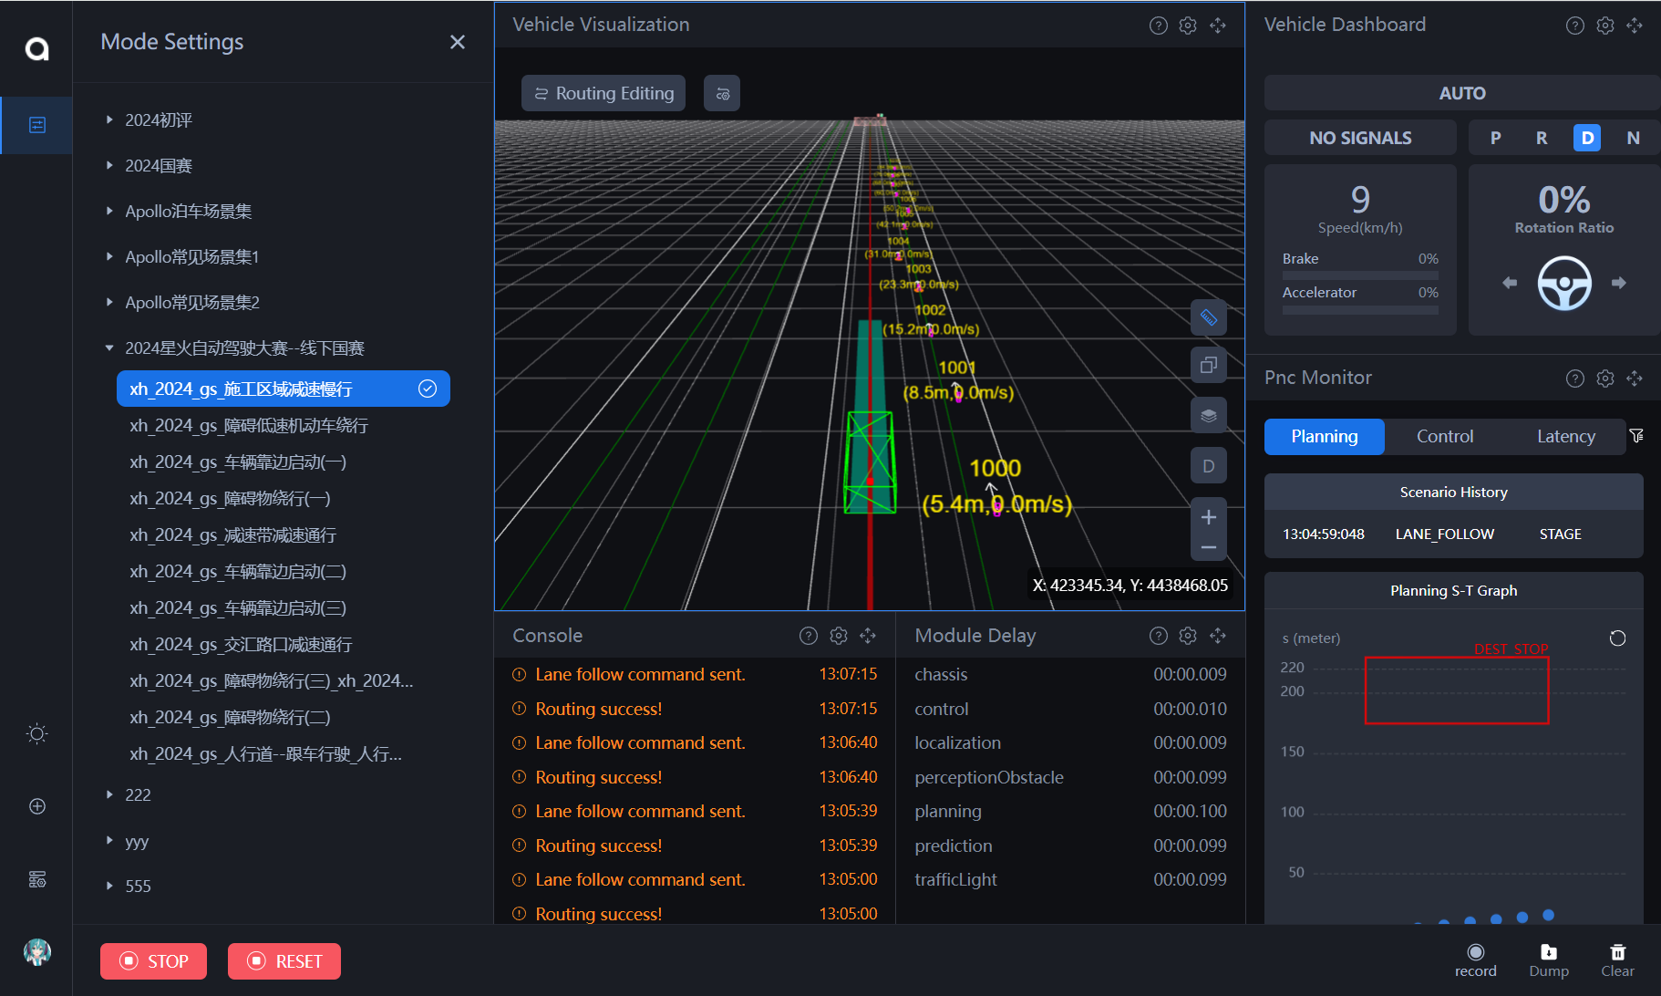Viewport: 1661px width, 996px height.
Task: Click the ruler measure tool icon
Action: click(x=1208, y=317)
